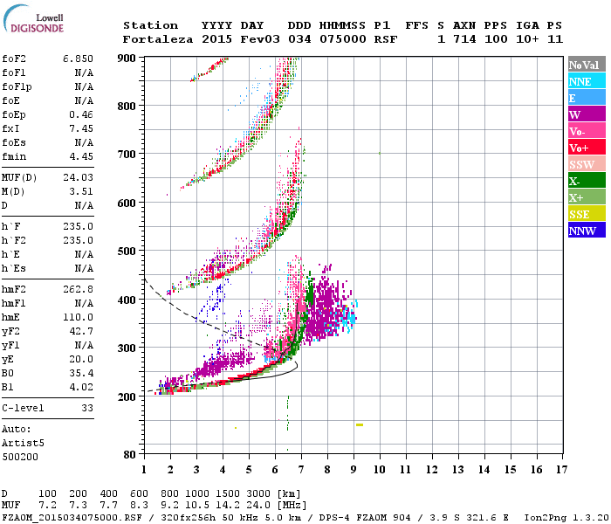Click the C-level value 33
This screenshot has width=611, height=524.
(87, 408)
